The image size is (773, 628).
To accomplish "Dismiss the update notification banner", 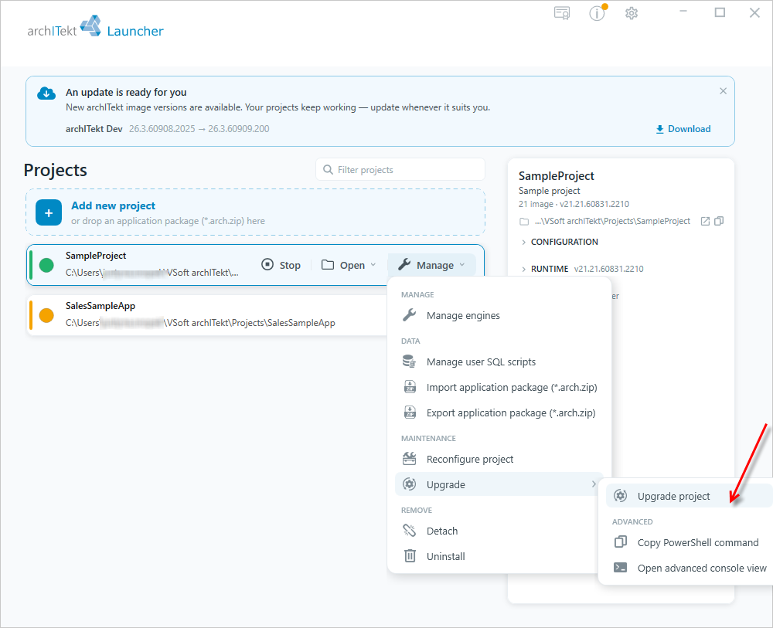I will pyautogui.click(x=723, y=91).
